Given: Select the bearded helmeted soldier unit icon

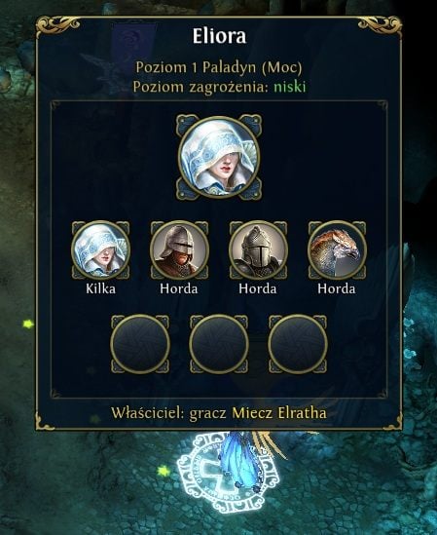Looking at the screenshot, I should point(179,249).
